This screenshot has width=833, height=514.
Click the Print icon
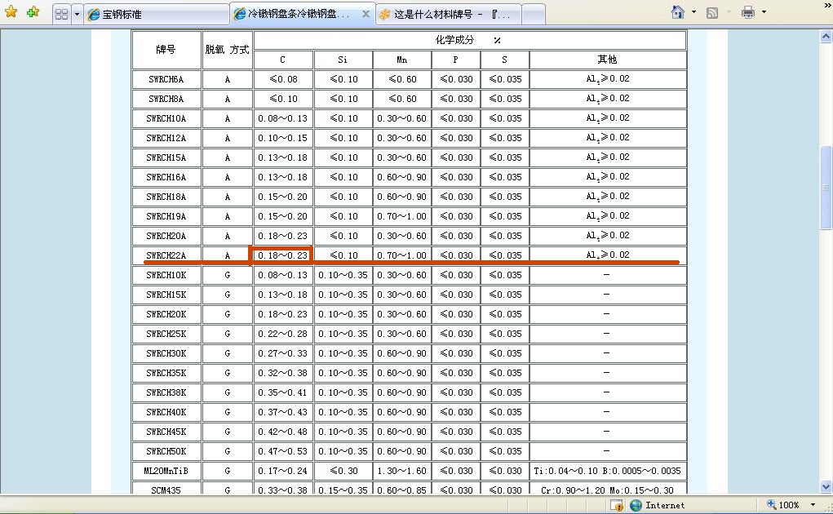(748, 11)
